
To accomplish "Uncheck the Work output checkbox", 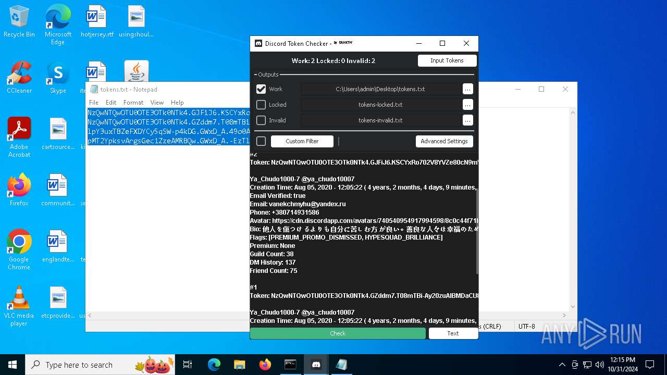I will [261, 89].
